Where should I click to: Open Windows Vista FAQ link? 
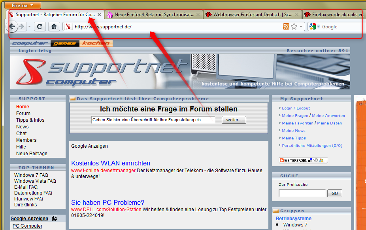[x=35, y=181]
